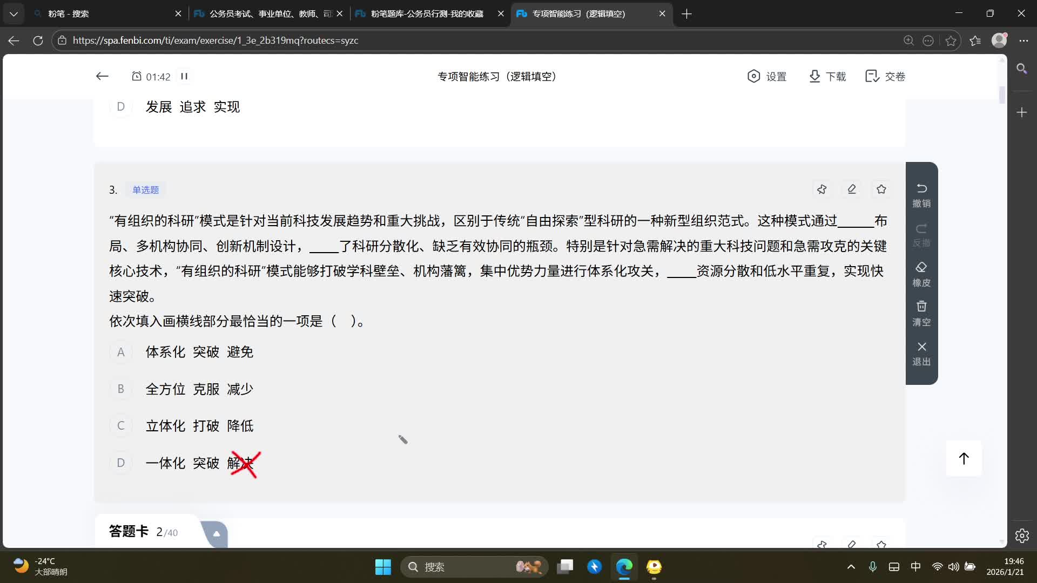The image size is (1037, 583).
Task: Show hidden system tray icons
Action: [851, 567]
